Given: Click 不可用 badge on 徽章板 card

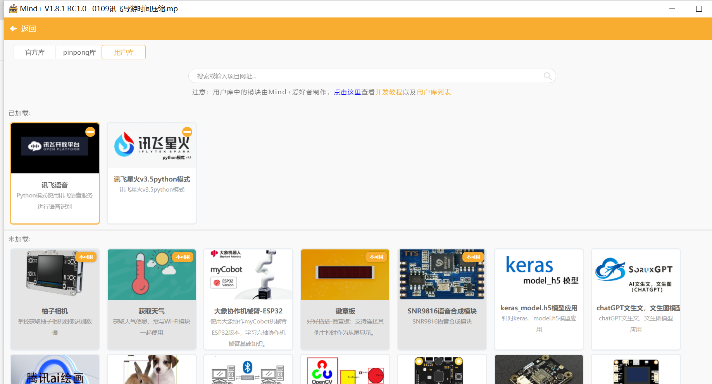Looking at the screenshot, I should (x=376, y=257).
